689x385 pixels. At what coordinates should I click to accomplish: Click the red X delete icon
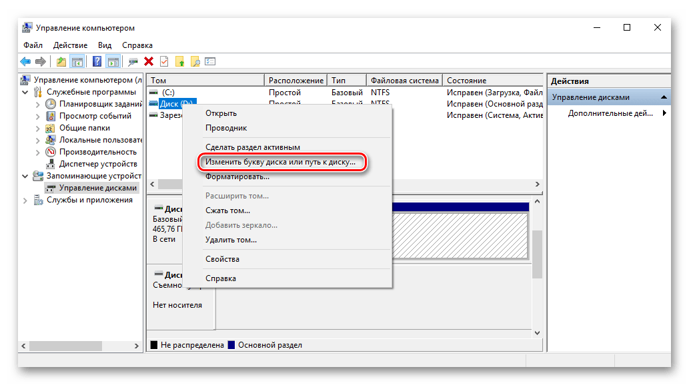(x=149, y=62)
